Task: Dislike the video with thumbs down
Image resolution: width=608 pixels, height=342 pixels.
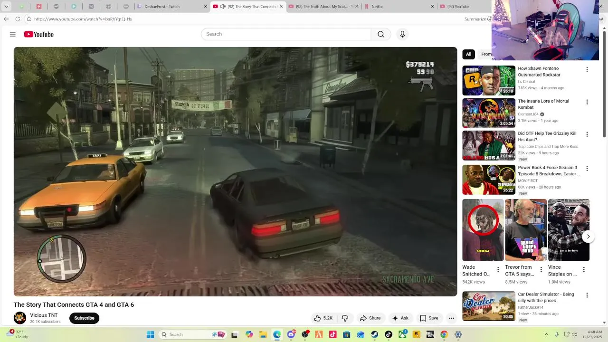Action: [x=345, y=318]
